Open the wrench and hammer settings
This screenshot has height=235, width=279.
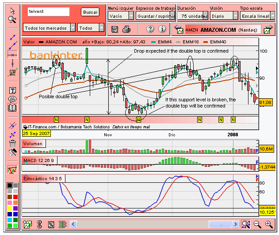[12, 152]
